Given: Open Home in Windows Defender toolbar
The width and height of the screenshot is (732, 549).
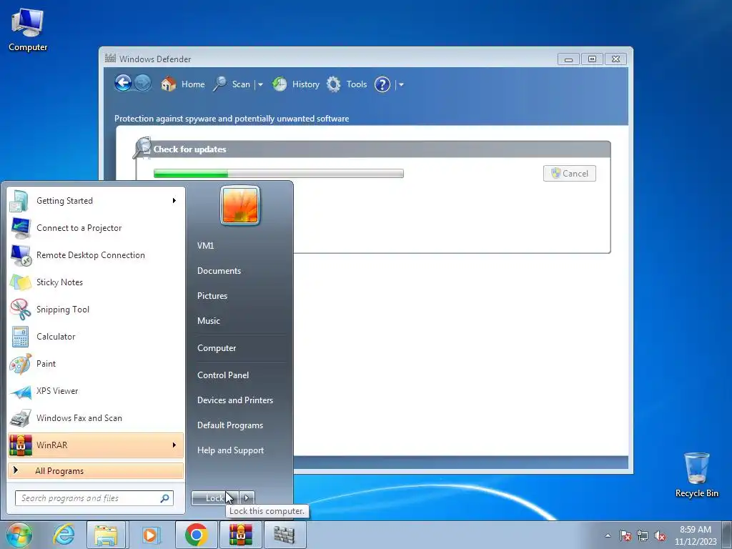Looking at the screenshot, I should click(183, 84).
